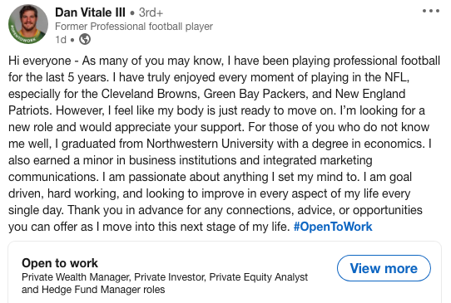Click Hedge Fund Manager roles line

click(93, 290)
